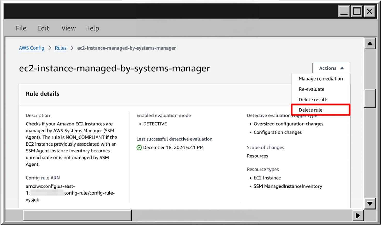Click the current rule name in breadcrumb
The image size is (381, 225).
[126, 48]
